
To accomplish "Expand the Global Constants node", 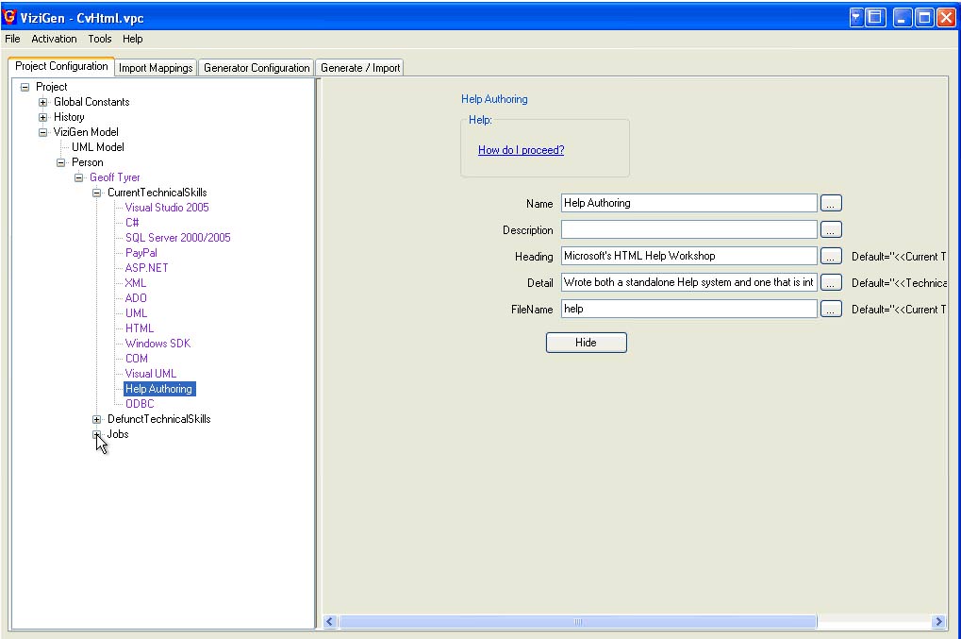I will 42,102.
